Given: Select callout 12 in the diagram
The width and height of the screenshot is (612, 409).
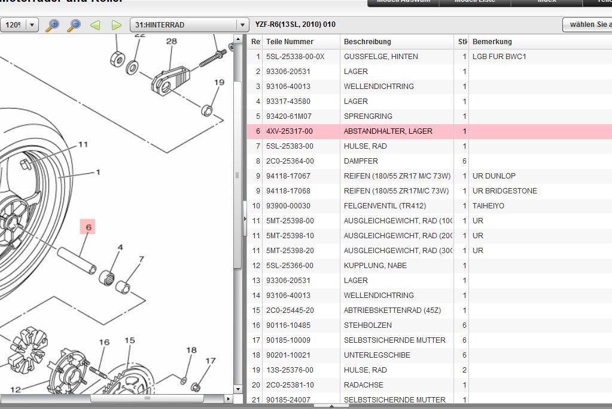Looking at the screenshot, I should tap(16, 389).
